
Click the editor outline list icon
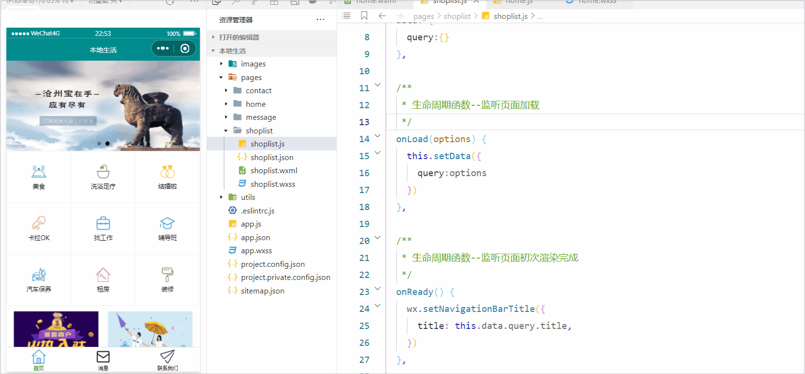pyautogui.click(x=346, y=16)
